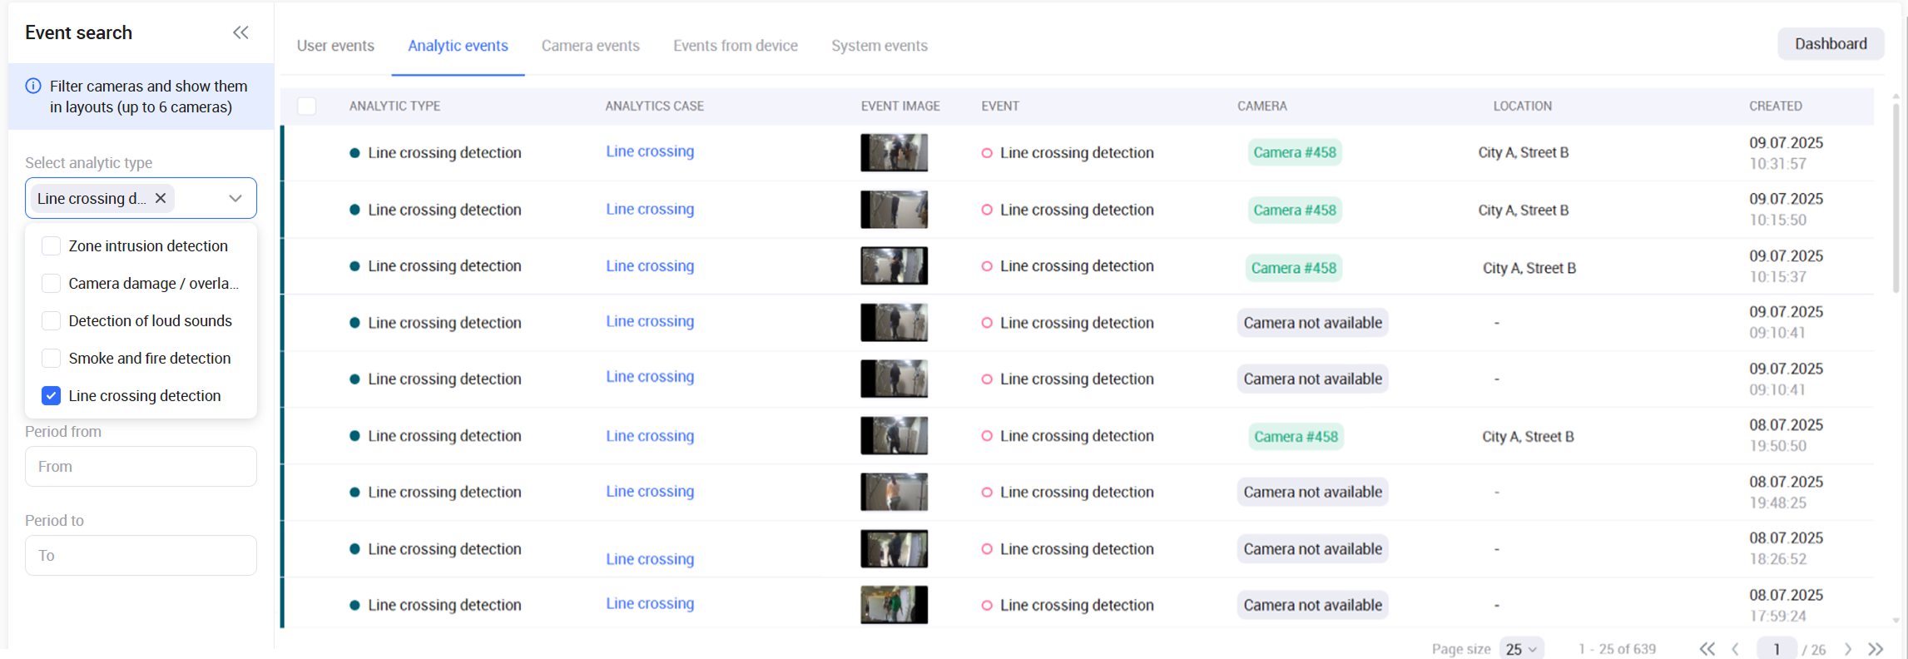Click the info icon beside filter cameras hint
This screenshot has height=659, width=1908.
33,86
